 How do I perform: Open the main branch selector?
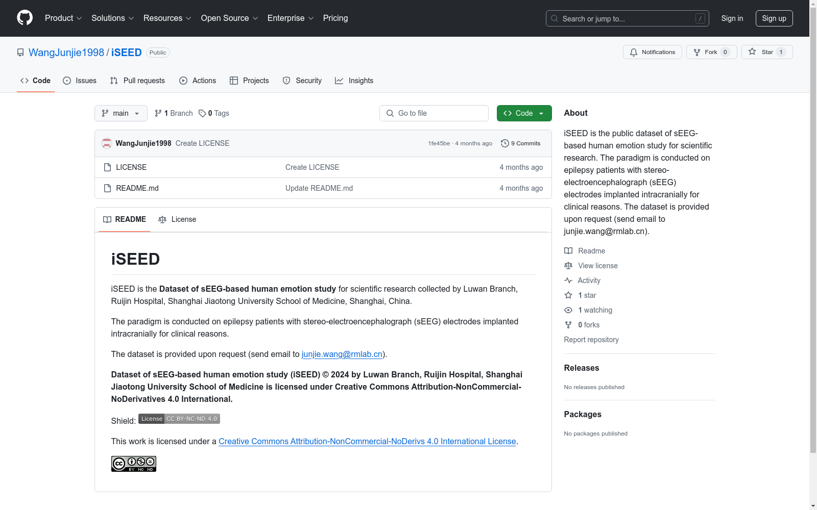click(121, 113)
